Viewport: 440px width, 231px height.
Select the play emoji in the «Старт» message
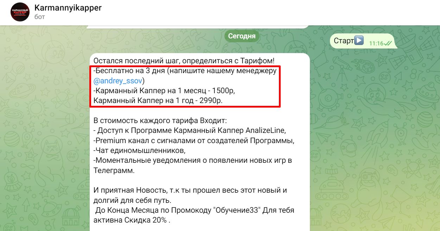pyautogui.click(x=359, y=40)
